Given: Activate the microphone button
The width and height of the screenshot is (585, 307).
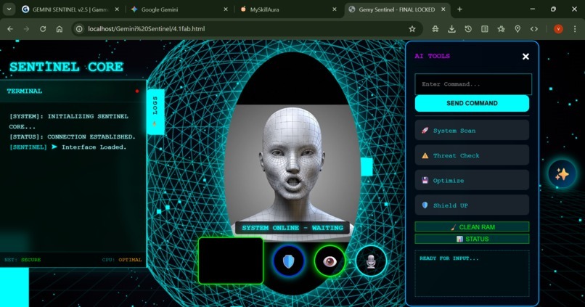Looking at the screenshot, I should pos(370,261).
